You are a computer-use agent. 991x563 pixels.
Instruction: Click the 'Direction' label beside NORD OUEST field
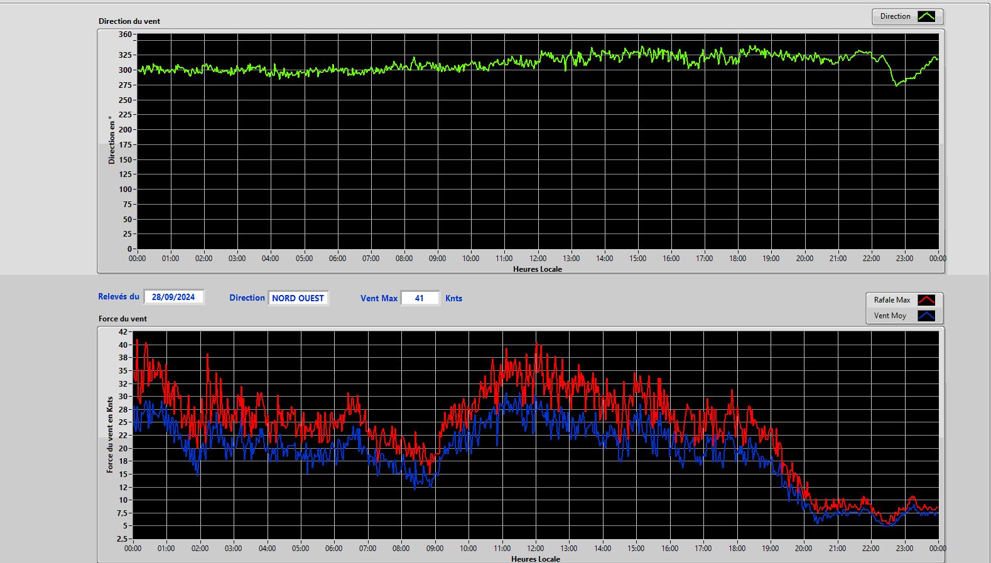pyautogui.click(x=247, y=298)
